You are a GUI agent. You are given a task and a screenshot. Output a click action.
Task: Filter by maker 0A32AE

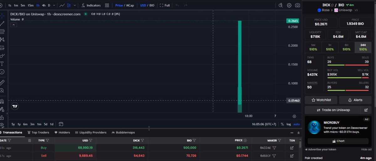[274, 148]
